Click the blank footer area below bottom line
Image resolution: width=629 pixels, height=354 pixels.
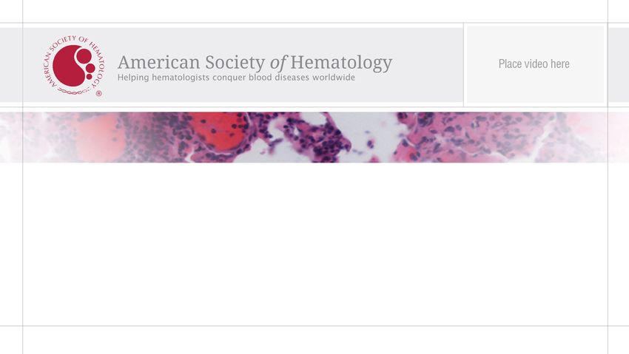[x=315, y=341]
